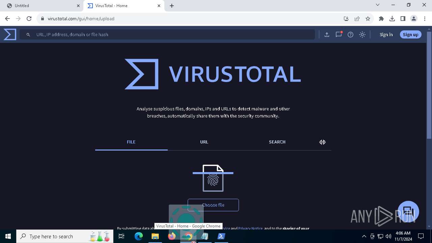Screen dimensions: 432x243
Task: Open the Chrome downloads icon
Action: (x=392, y=19)
